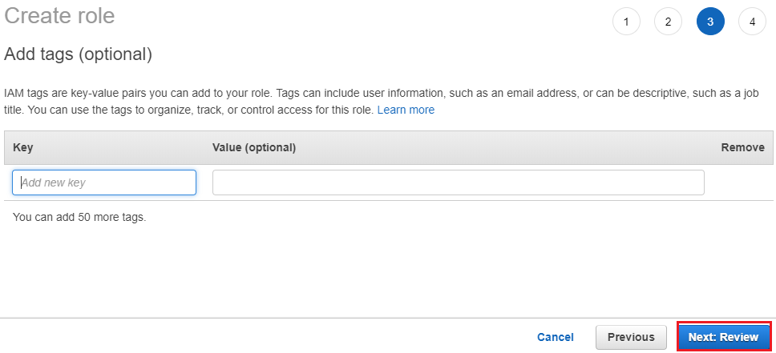
Task: Select the Create role page title
Action: (59, 16)
